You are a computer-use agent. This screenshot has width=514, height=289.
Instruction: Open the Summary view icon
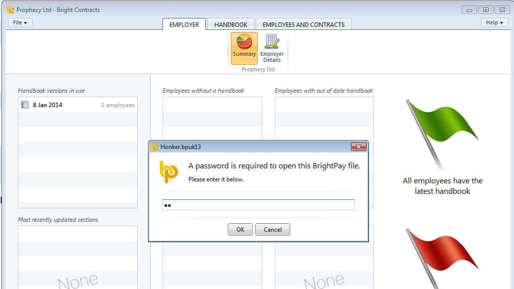click(x=244, y=48)
